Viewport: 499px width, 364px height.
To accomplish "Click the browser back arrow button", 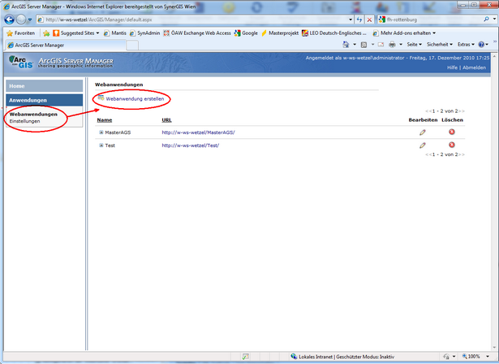I will [11, 19].
